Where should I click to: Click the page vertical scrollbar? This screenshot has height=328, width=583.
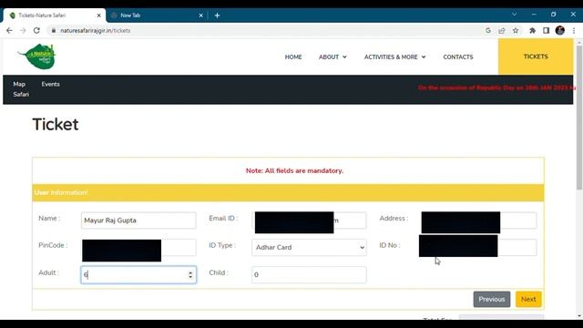579,118
